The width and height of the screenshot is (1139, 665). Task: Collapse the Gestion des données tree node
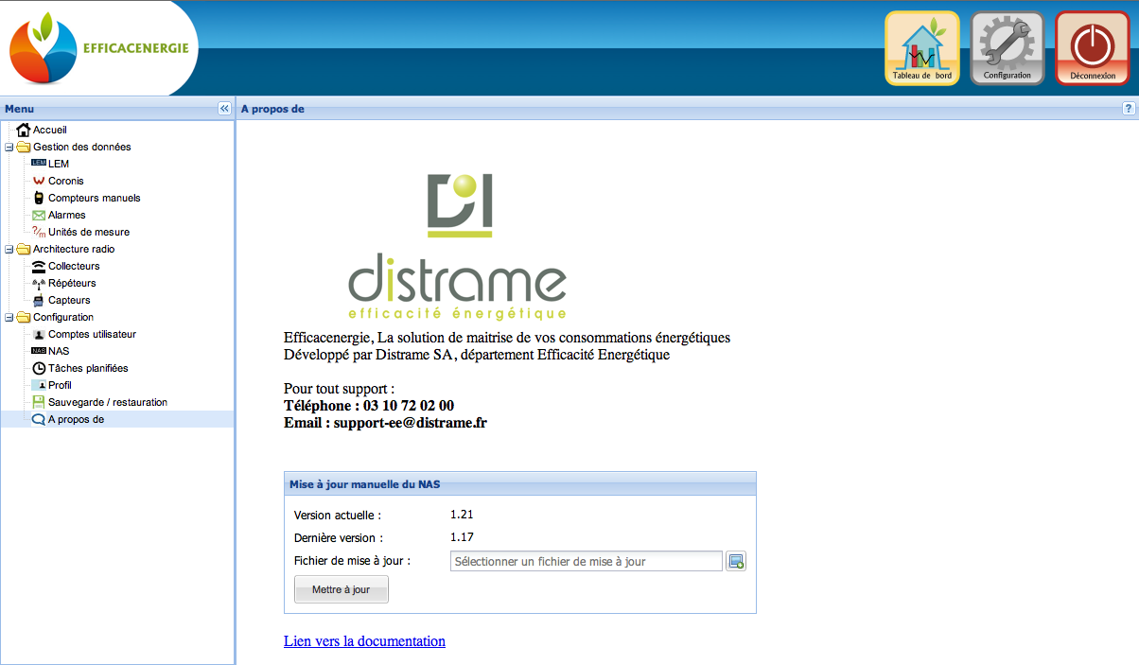tap(9, 147)
